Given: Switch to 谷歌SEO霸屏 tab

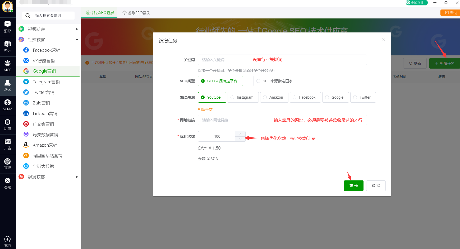Looking at the screenshot, I should [100, 13].
